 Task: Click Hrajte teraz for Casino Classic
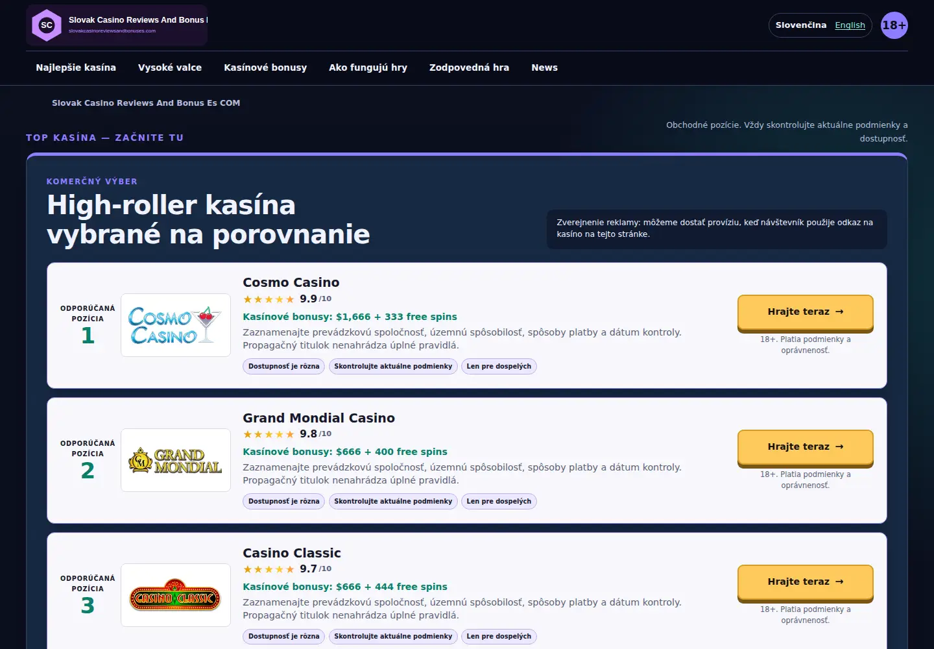806,582
